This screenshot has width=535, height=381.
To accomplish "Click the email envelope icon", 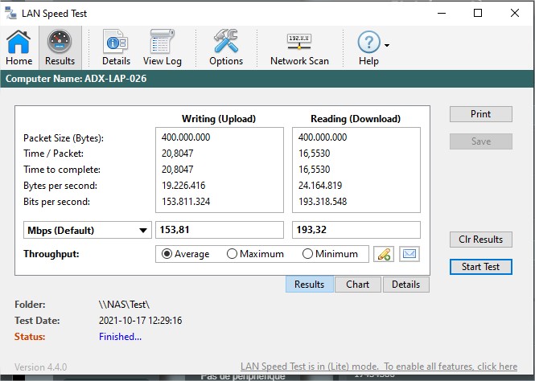I will coord(409,254).
